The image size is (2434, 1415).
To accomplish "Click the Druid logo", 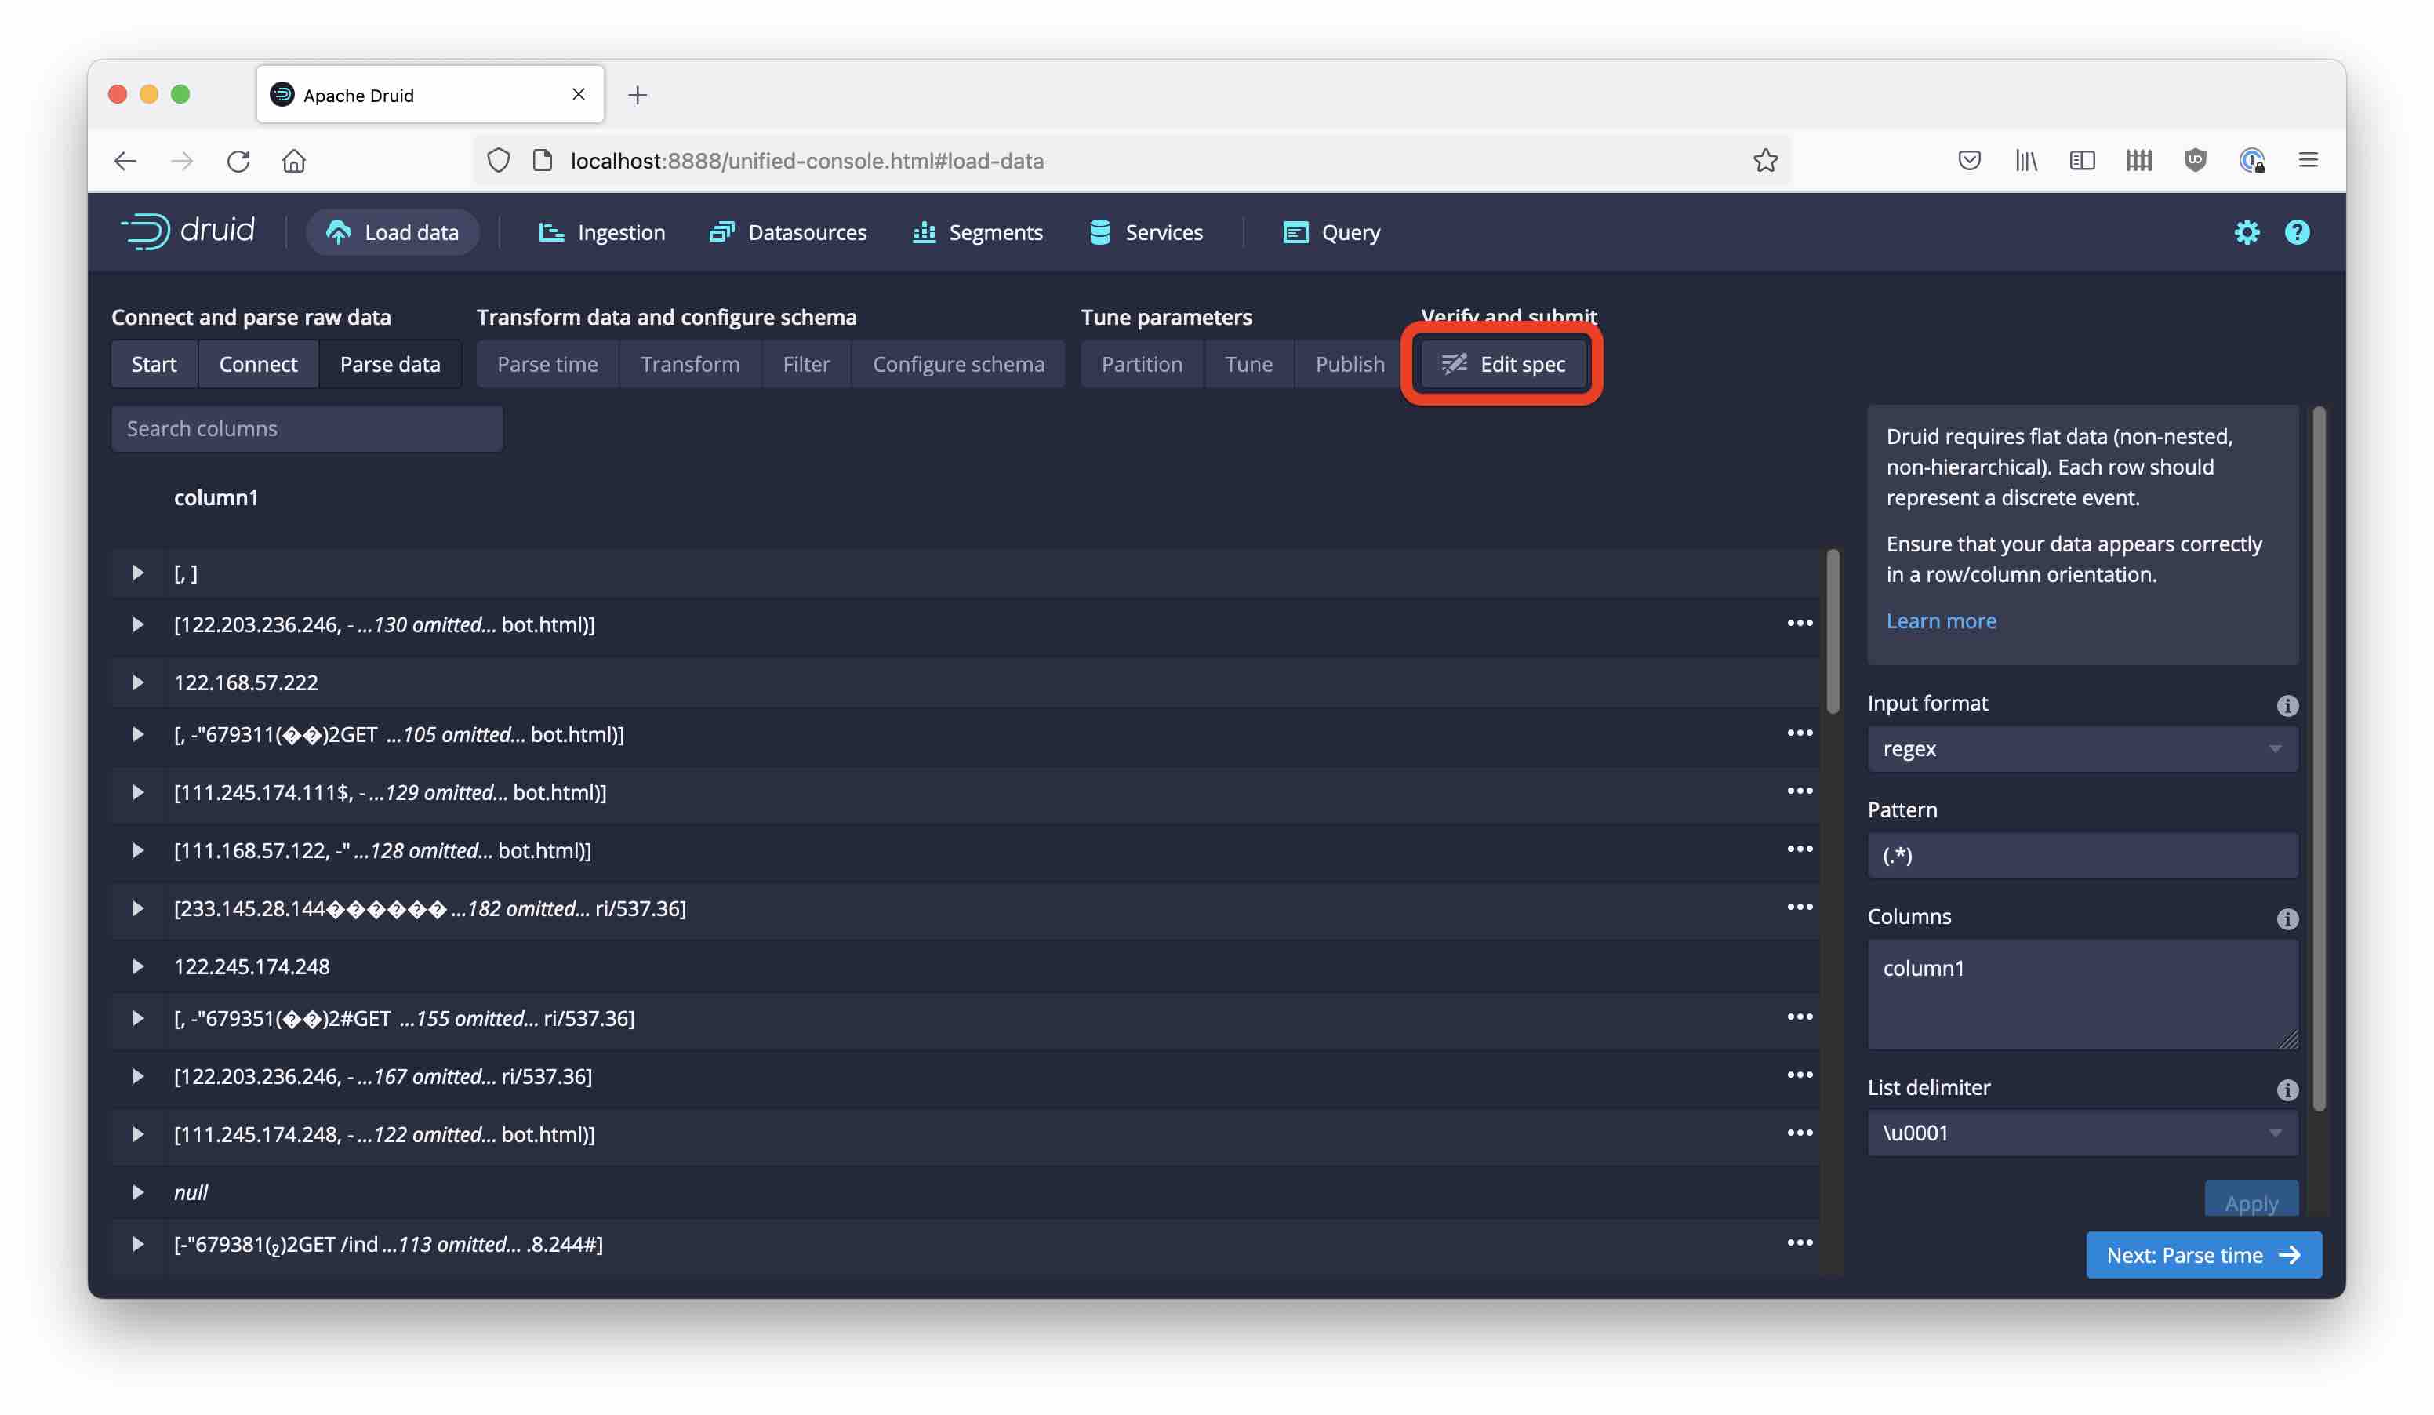I will click(187, 232).
